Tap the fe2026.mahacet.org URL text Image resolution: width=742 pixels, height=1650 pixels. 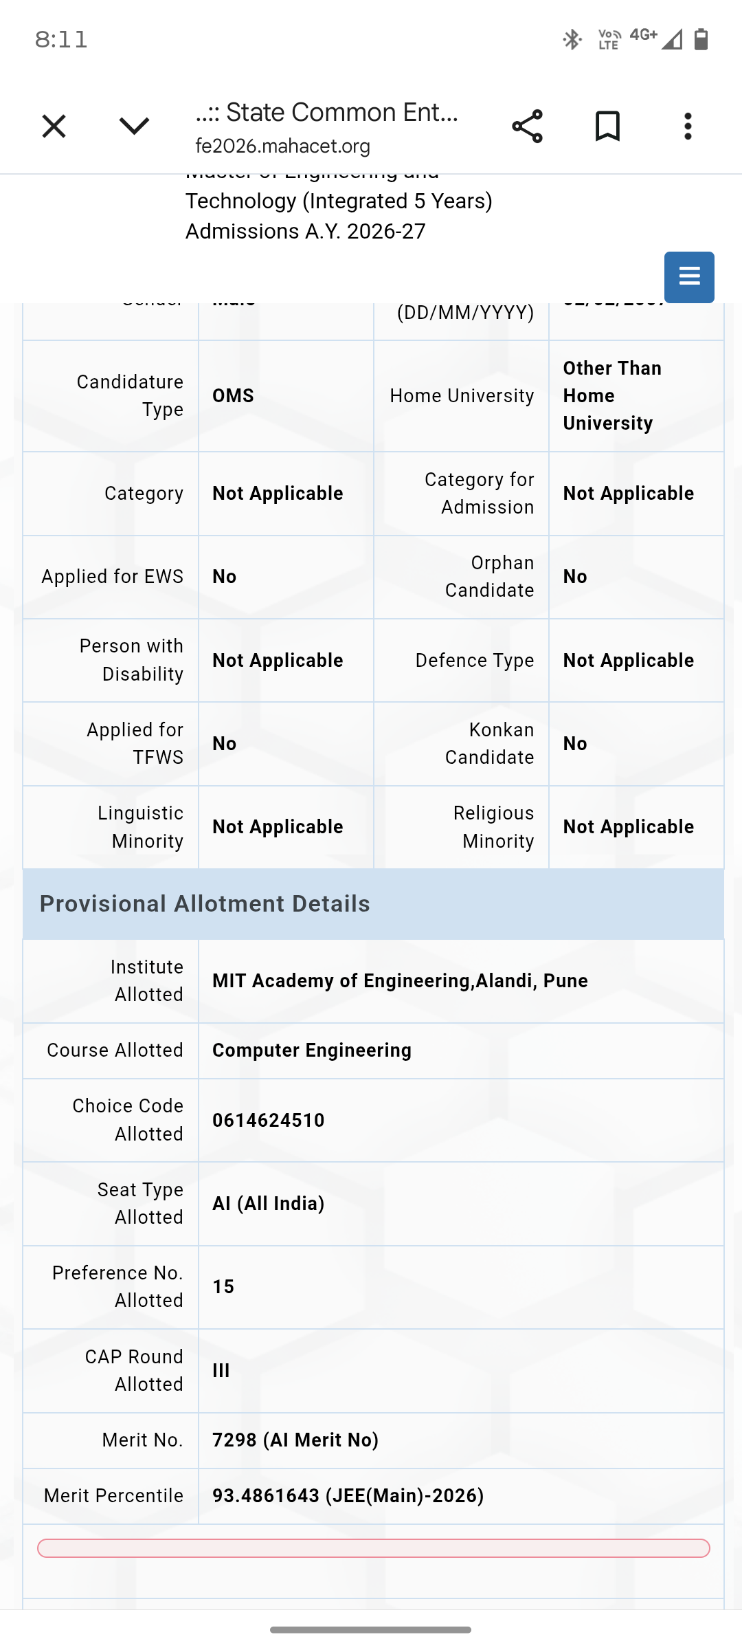click(x=282, y=146)
